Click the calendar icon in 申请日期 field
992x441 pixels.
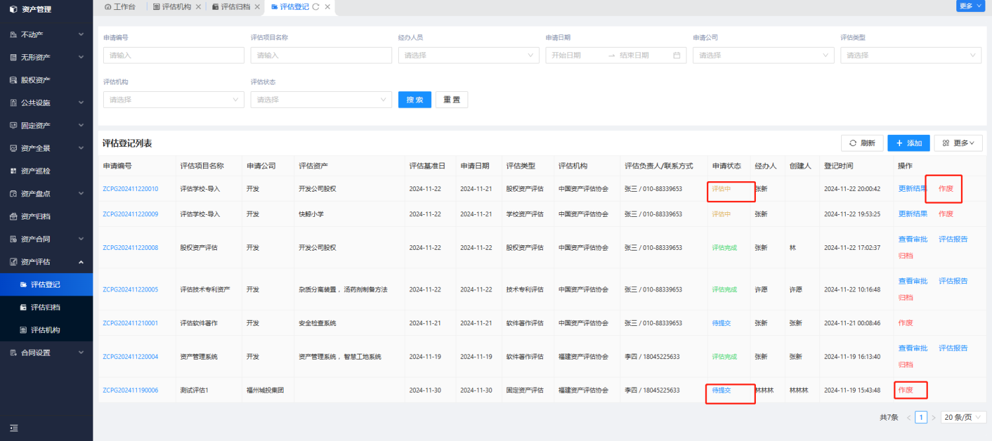coord(677,56)
